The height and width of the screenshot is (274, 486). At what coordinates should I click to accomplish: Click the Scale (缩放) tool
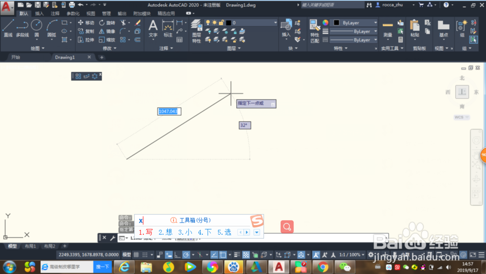pos(107,40)
